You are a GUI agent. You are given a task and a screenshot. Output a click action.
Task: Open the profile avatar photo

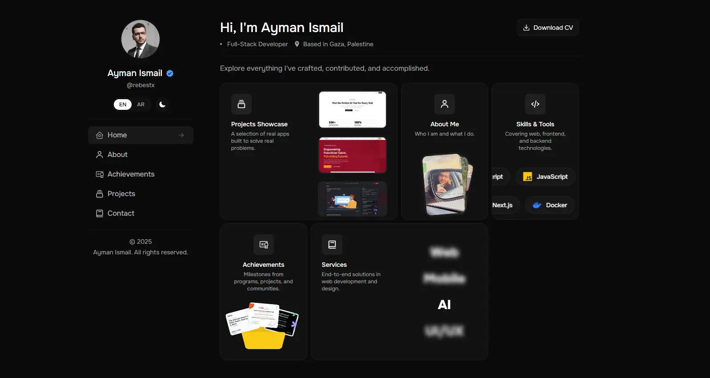point(140,39)
